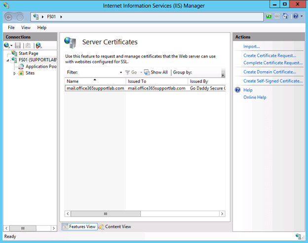Expand the Sites tree node
This screenshot has width=308, height=243.
click(x=14, y=74)
